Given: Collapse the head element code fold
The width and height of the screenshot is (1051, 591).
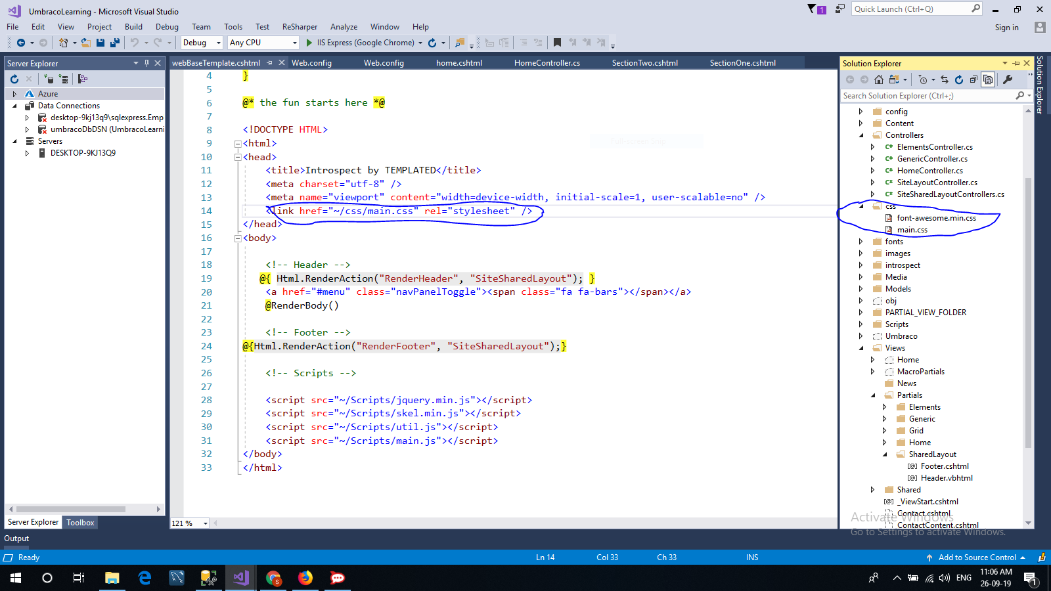Looking at the screenshot, I should tap(238, 157).
